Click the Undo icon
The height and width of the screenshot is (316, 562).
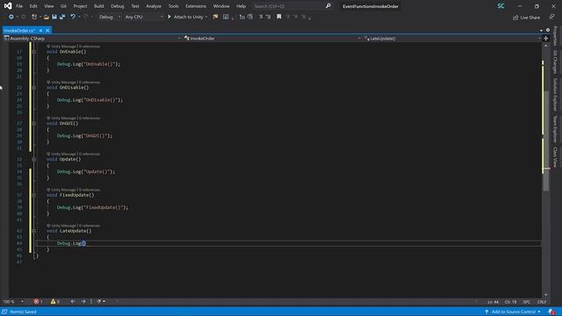coord(73,17)
